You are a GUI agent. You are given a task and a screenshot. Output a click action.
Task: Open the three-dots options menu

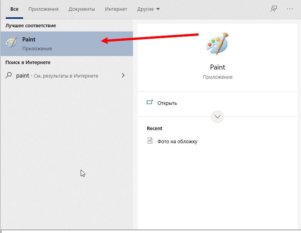click(290, 9)
